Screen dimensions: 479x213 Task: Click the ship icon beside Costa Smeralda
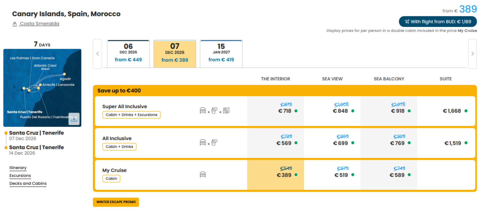(15, 24)
